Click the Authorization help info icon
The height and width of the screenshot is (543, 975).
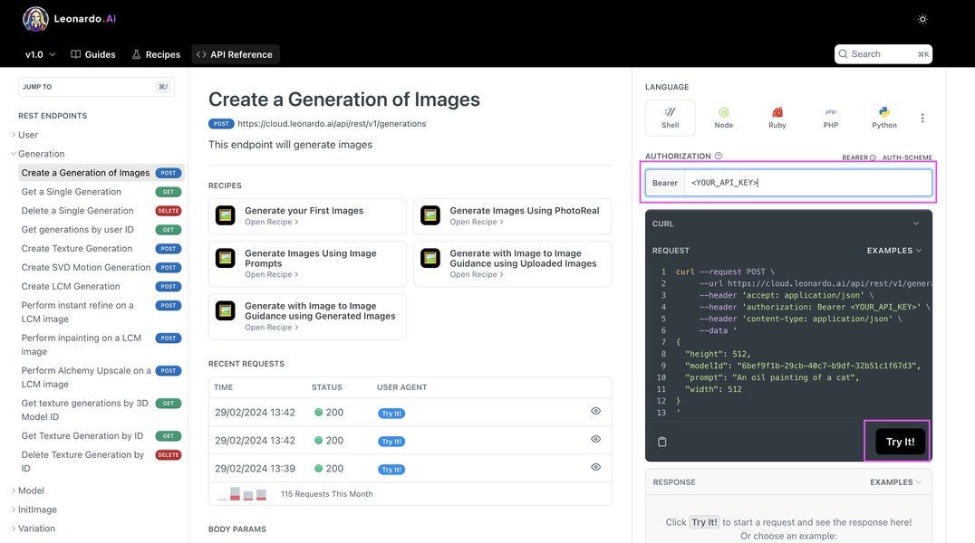(719, 156)
